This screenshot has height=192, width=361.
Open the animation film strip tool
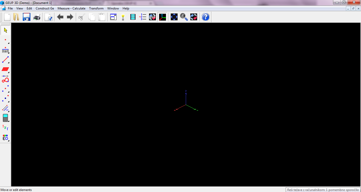133,17
